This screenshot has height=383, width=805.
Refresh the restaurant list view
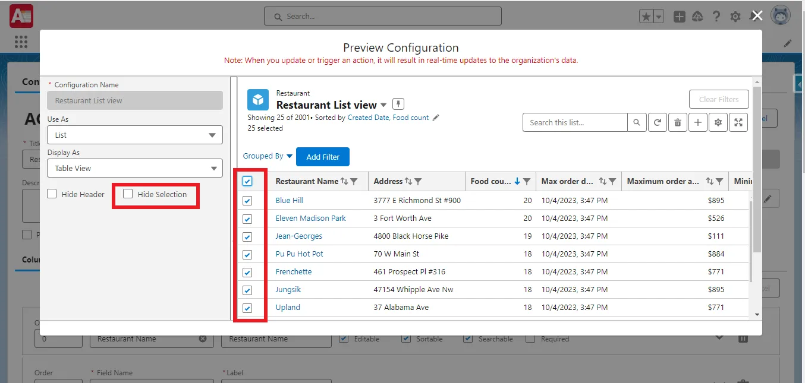click(x=658, y=122)
